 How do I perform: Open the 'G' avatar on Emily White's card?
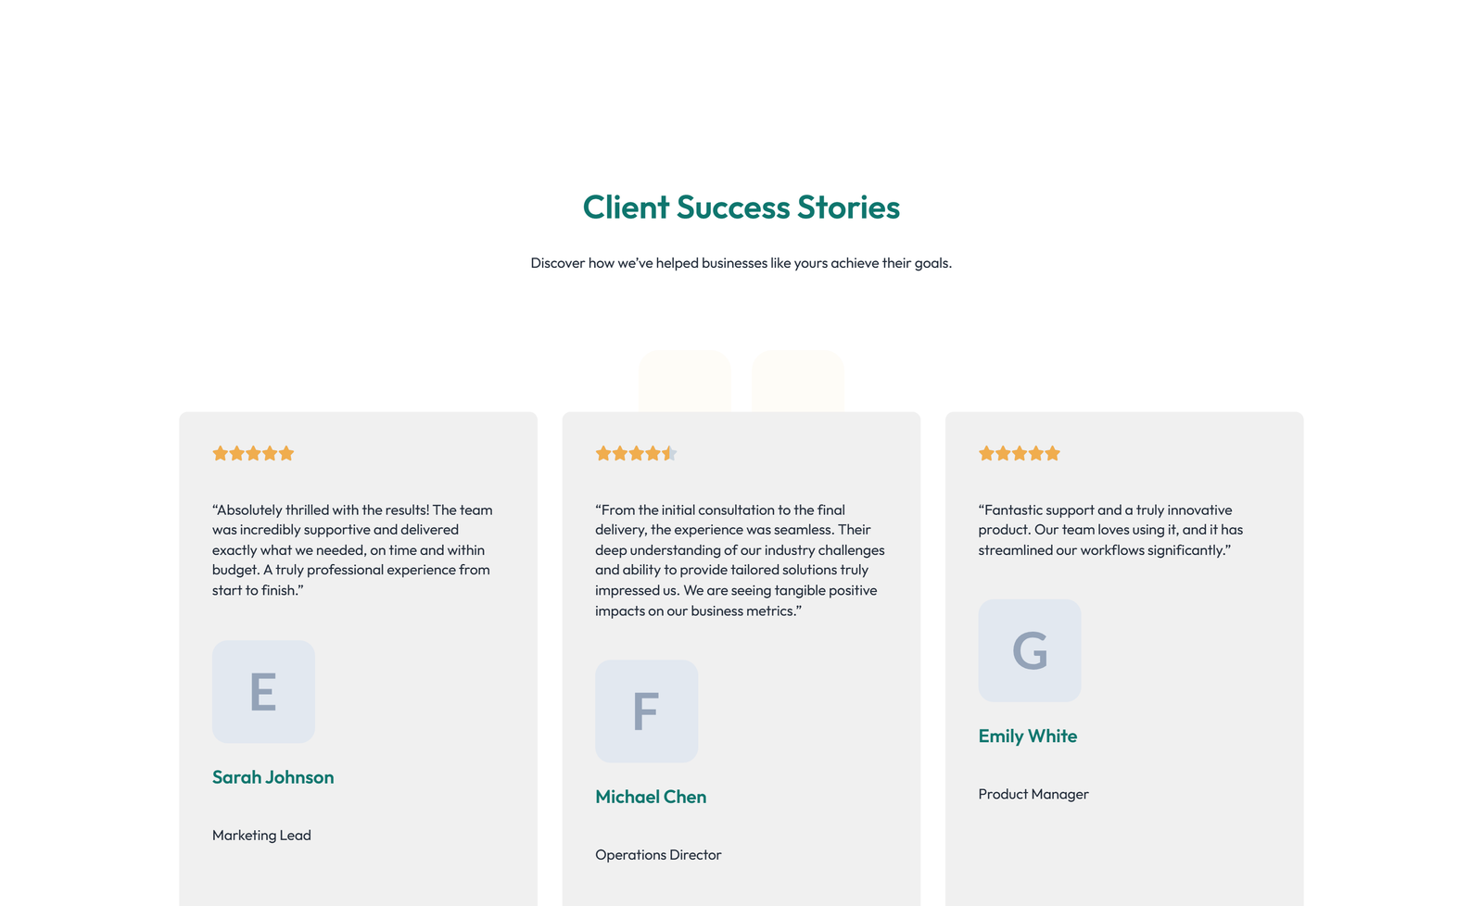coord(1030,650)
